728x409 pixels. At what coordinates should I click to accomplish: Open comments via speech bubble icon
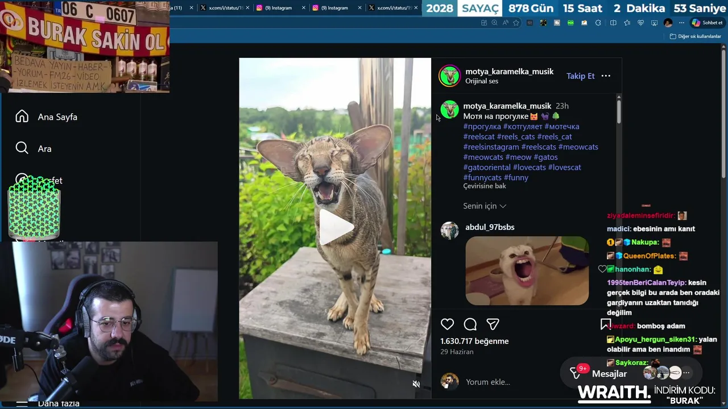470,324
